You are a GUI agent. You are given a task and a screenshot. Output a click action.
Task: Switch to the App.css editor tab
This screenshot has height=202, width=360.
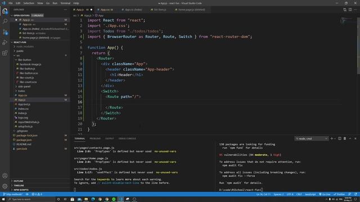tap(106, 10)
